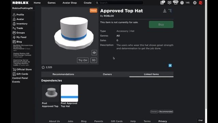Open the Avatar Shop nav item
218x123 pixels.
point(69,3)
